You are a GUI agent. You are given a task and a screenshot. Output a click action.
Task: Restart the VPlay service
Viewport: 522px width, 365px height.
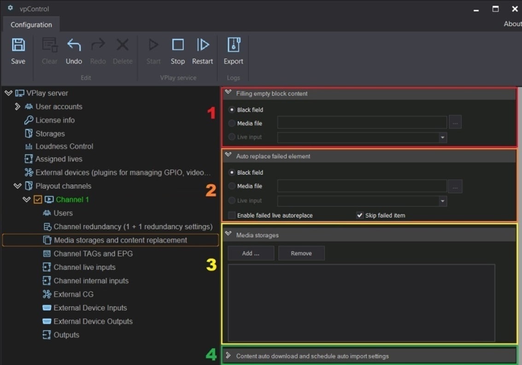[202, 45]
